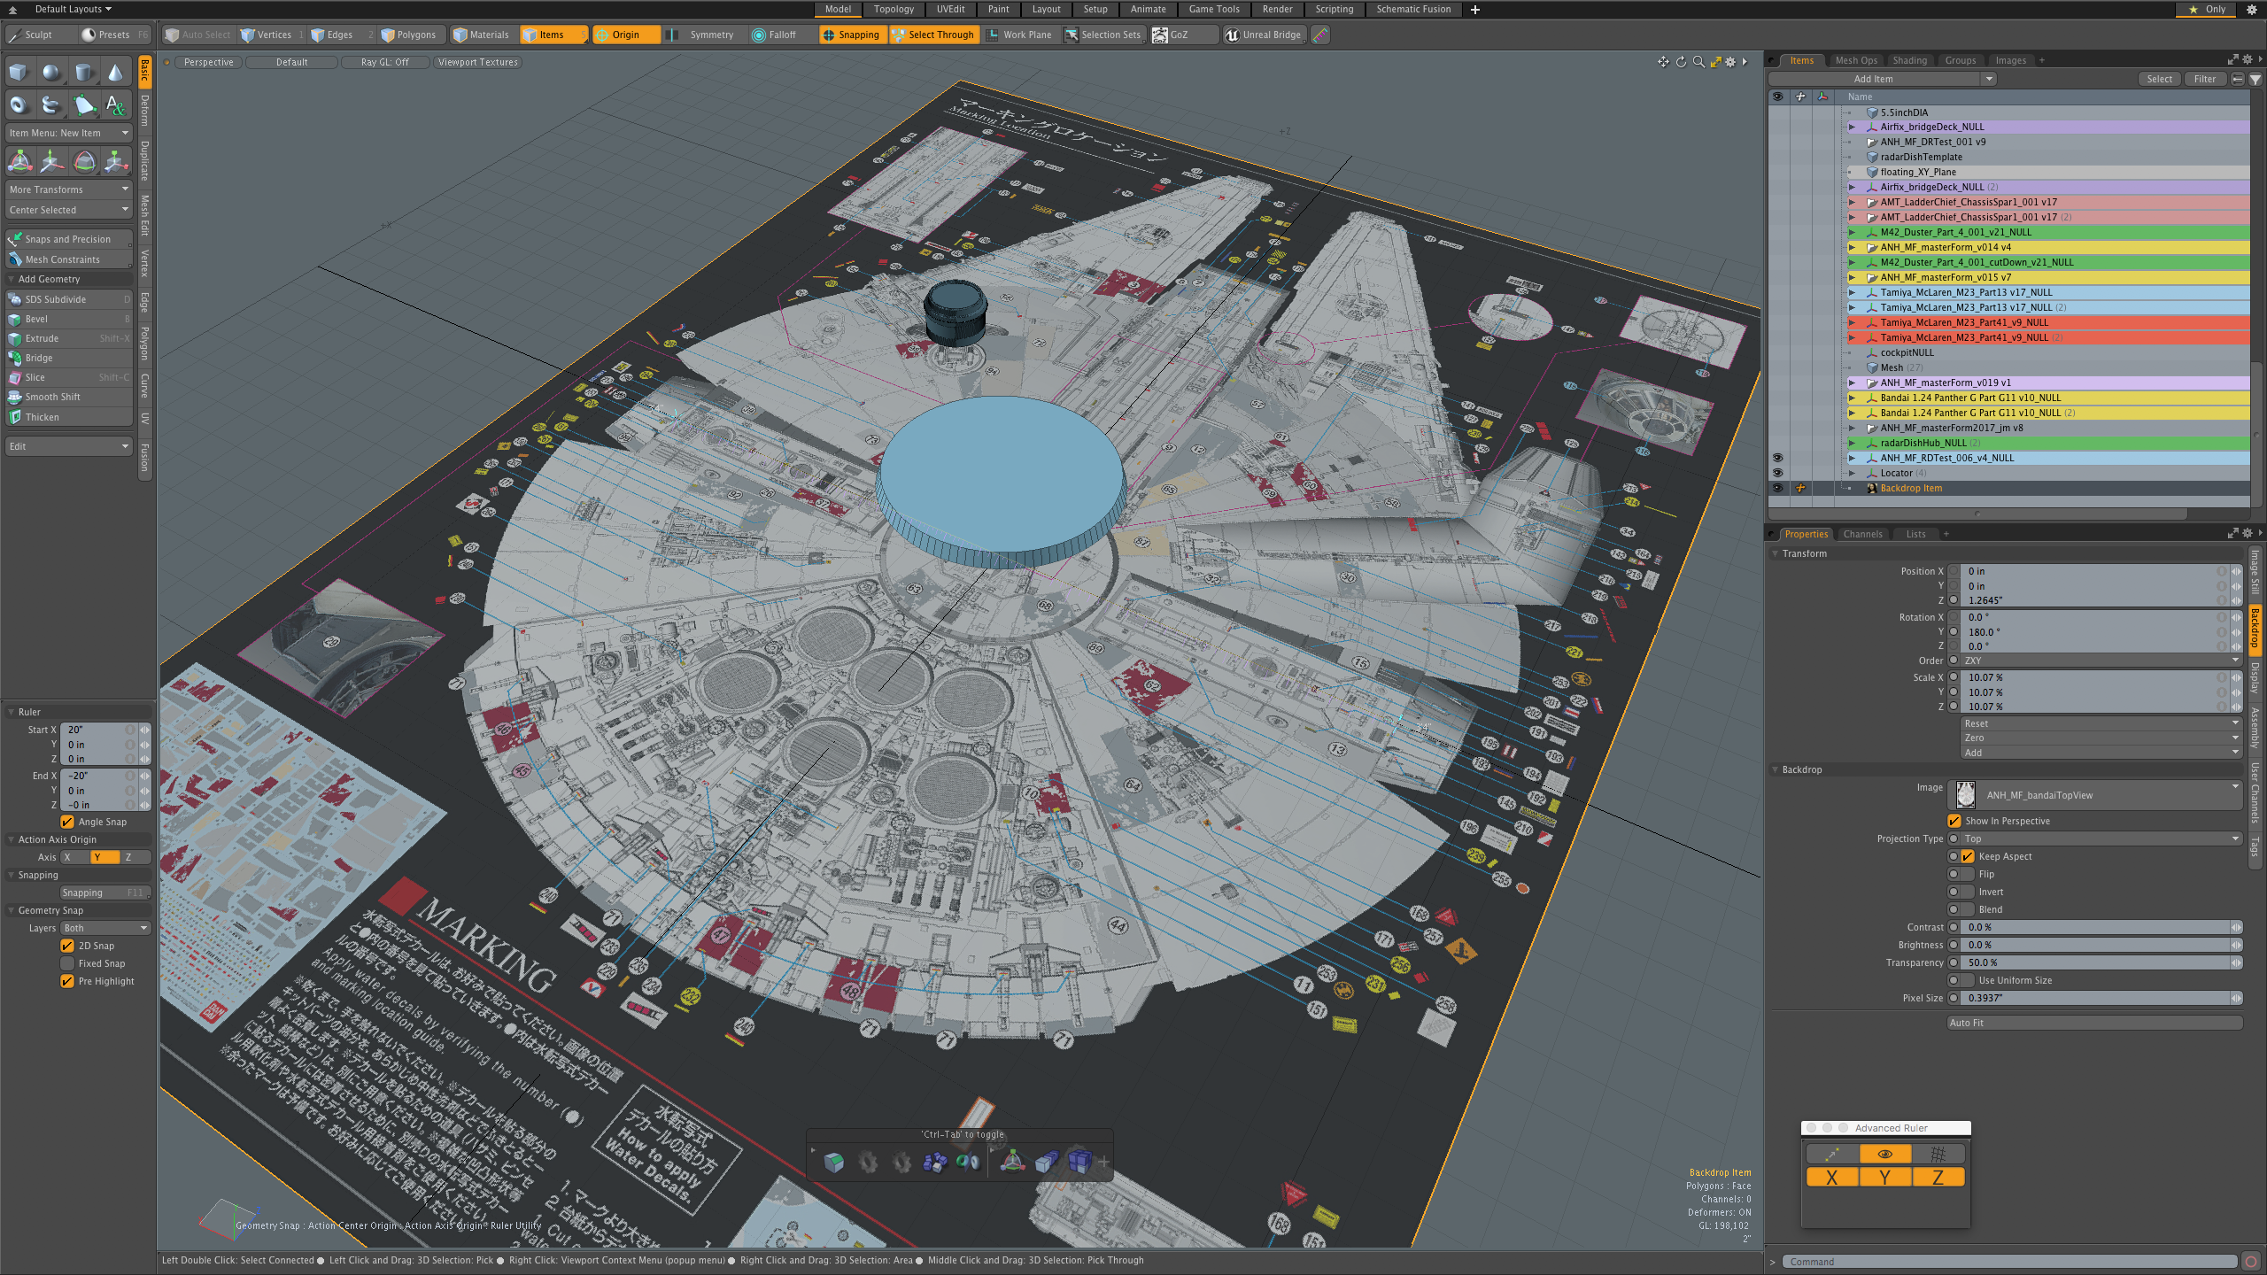
Task: Toggle Pre Highlight checkbox
Action: click(x=67, y=981)
